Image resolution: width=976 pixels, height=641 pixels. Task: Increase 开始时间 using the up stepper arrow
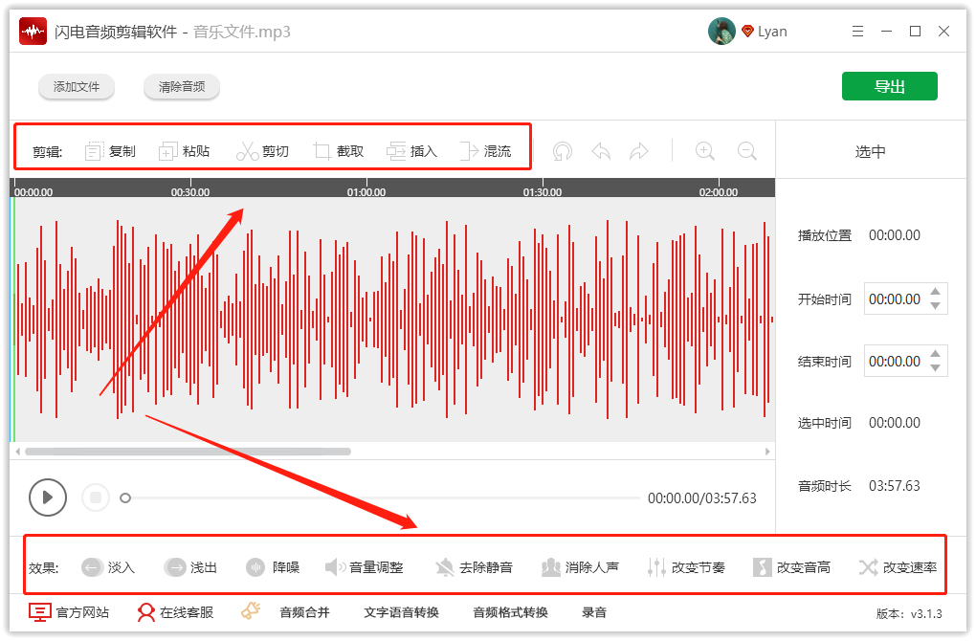[936, 293]
